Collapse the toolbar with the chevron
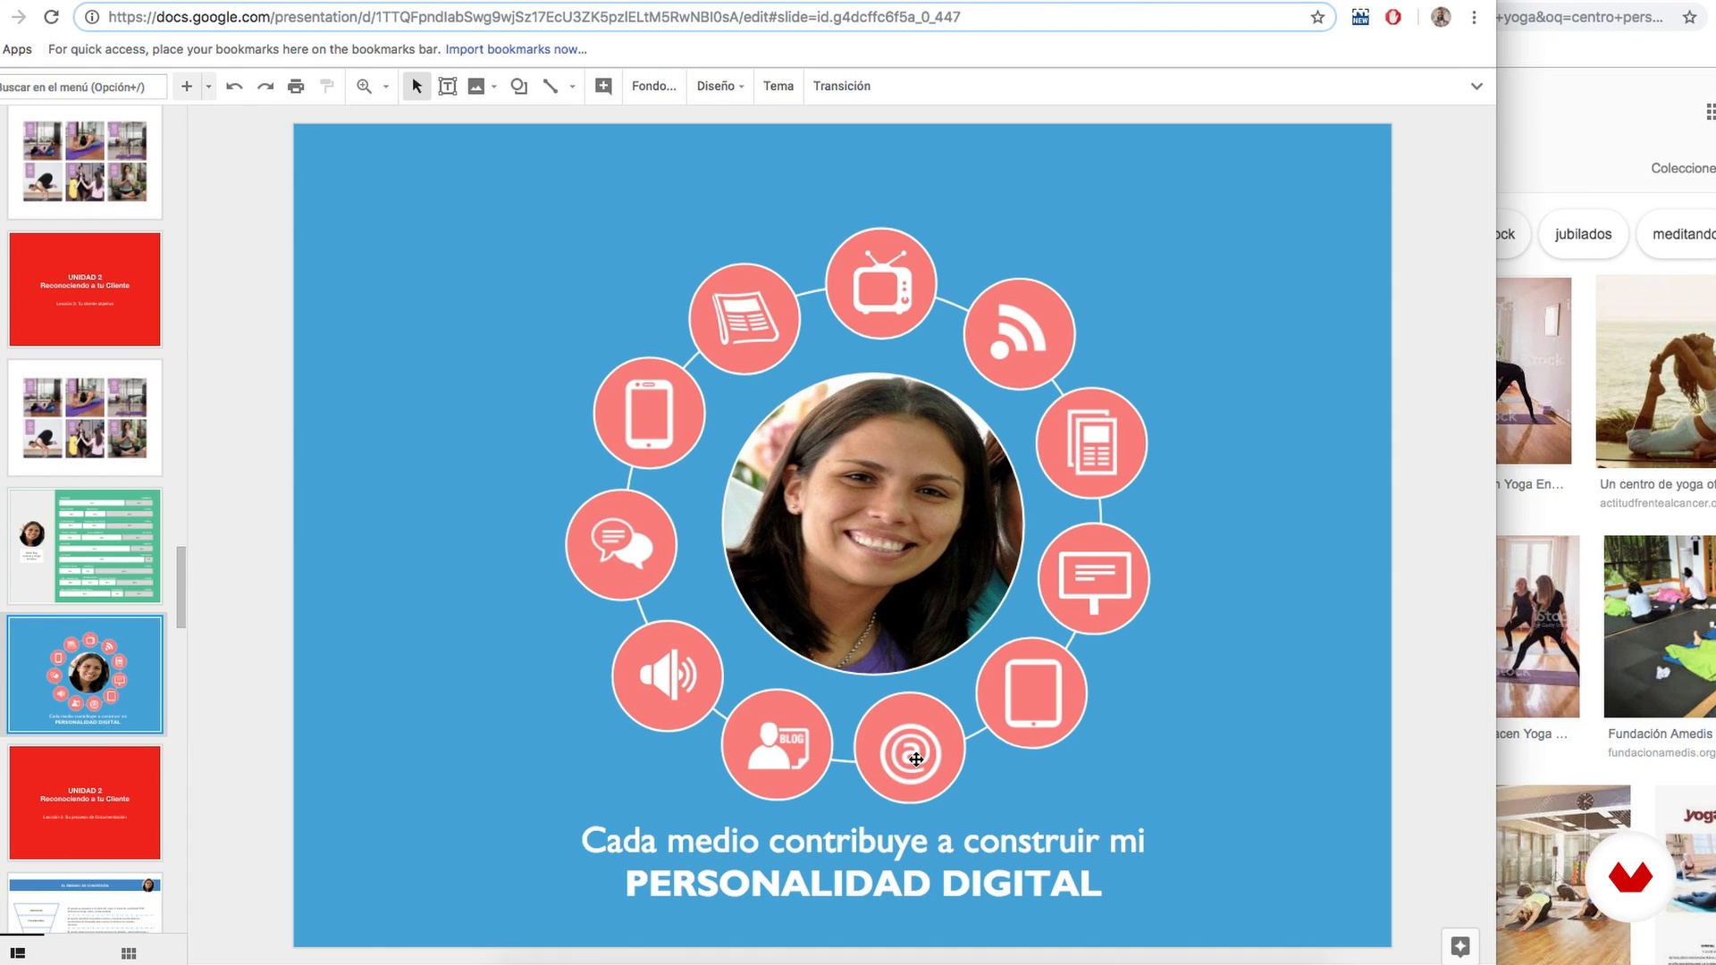The height and width of the screenshot is (965, 1716). (x=1476, y=86)
